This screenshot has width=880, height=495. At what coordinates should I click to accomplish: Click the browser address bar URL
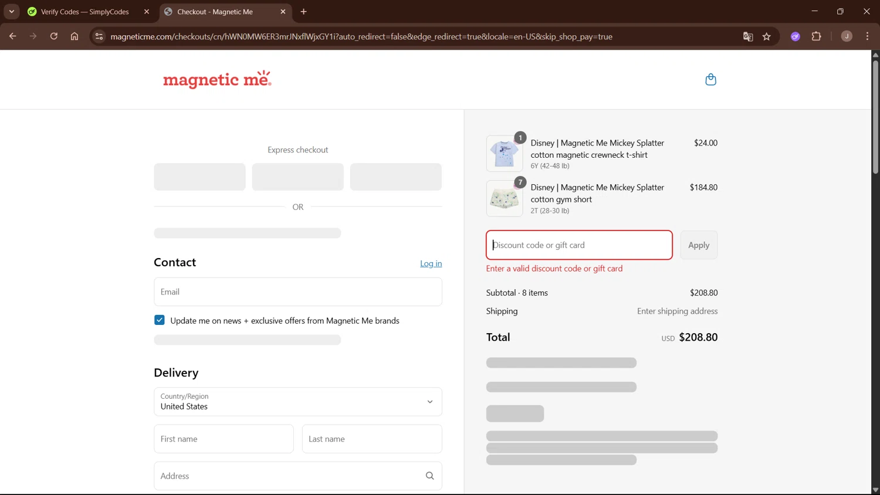tap(361, 36)
